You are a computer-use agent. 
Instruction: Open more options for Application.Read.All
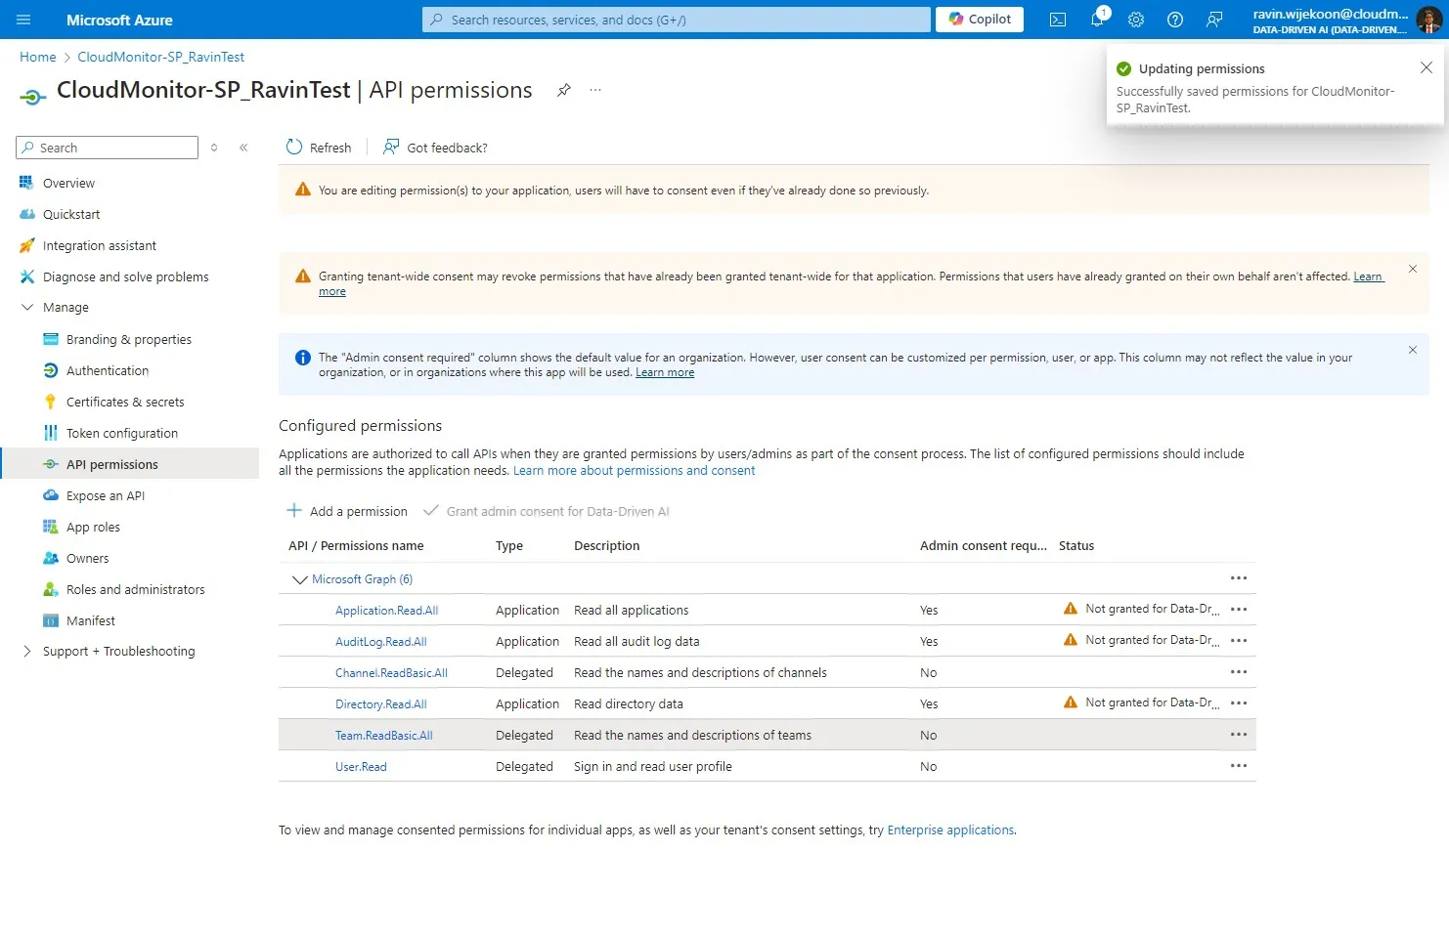click(1239, 610)
